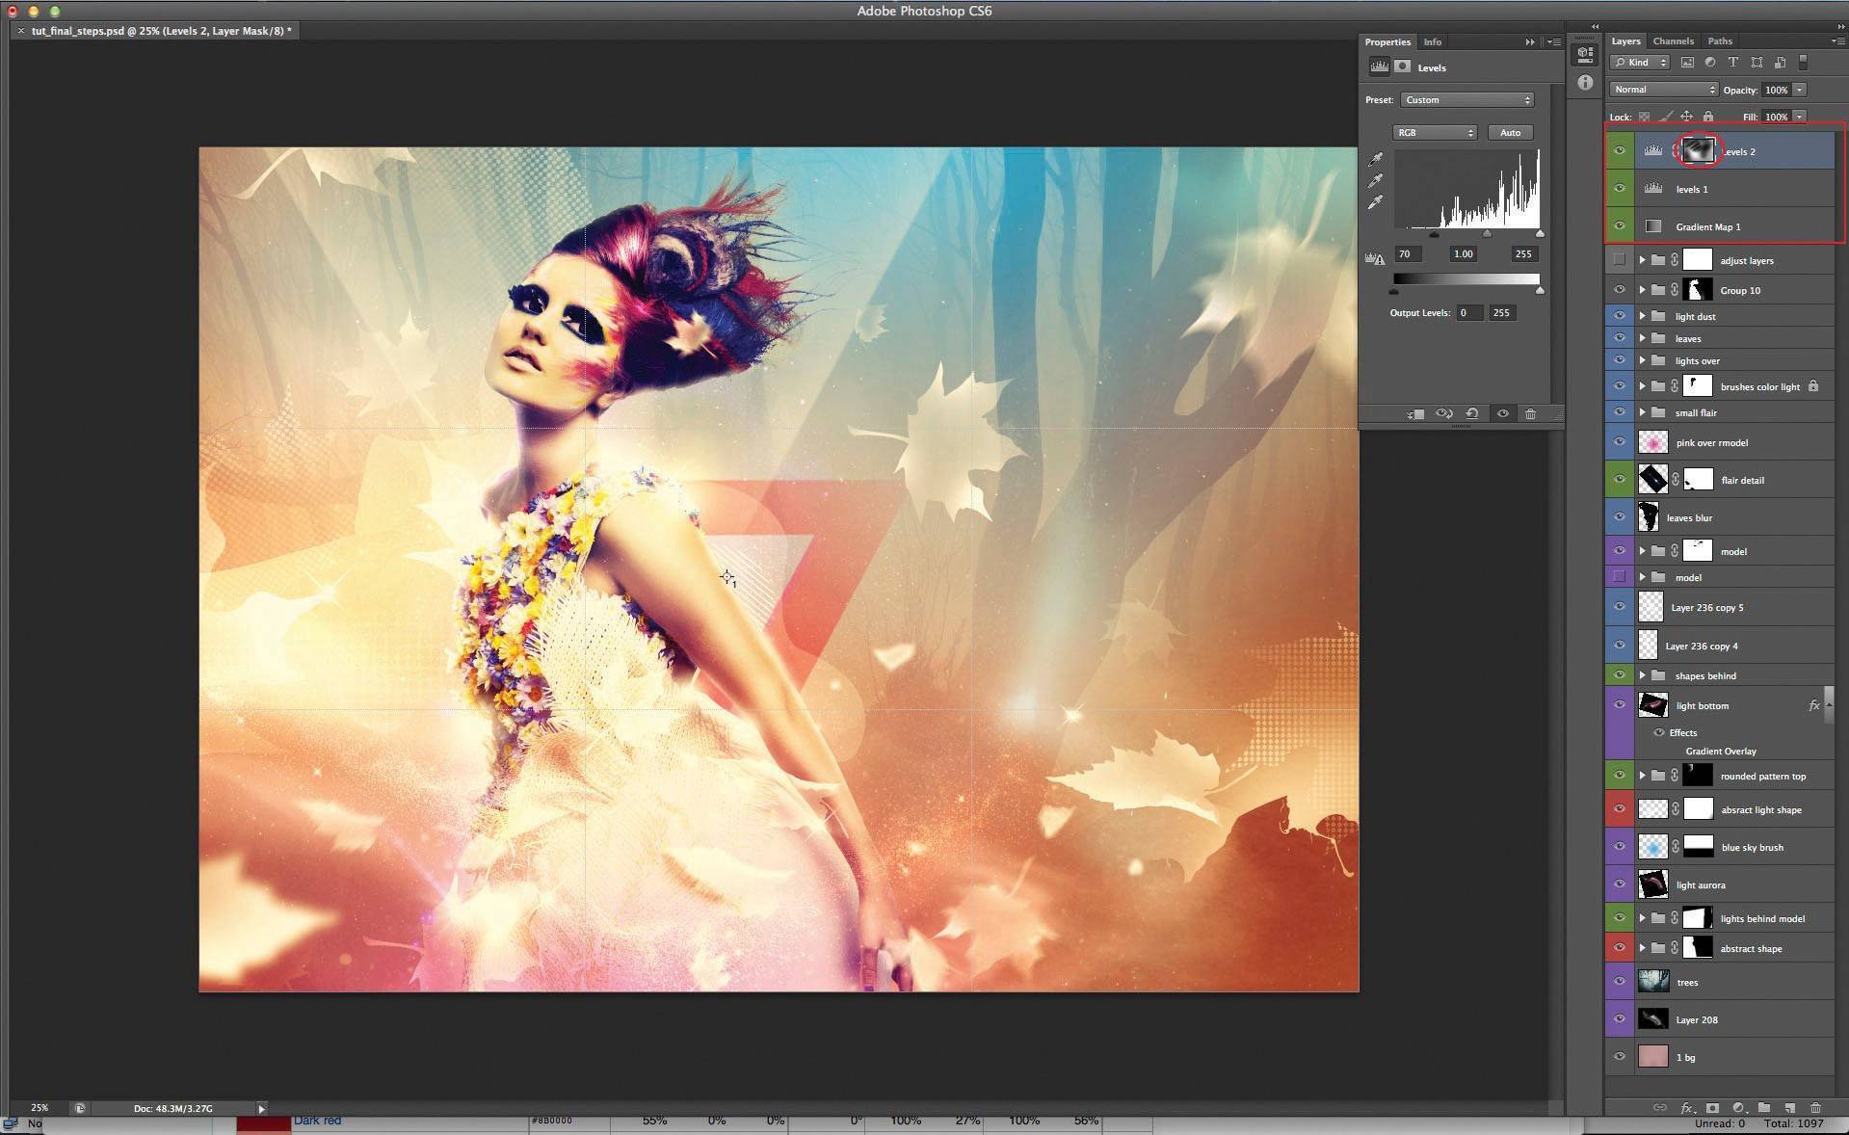1849x1135 pixels.
Task: Open the Normal blend mode dropdown
Action: (1663, 90)
